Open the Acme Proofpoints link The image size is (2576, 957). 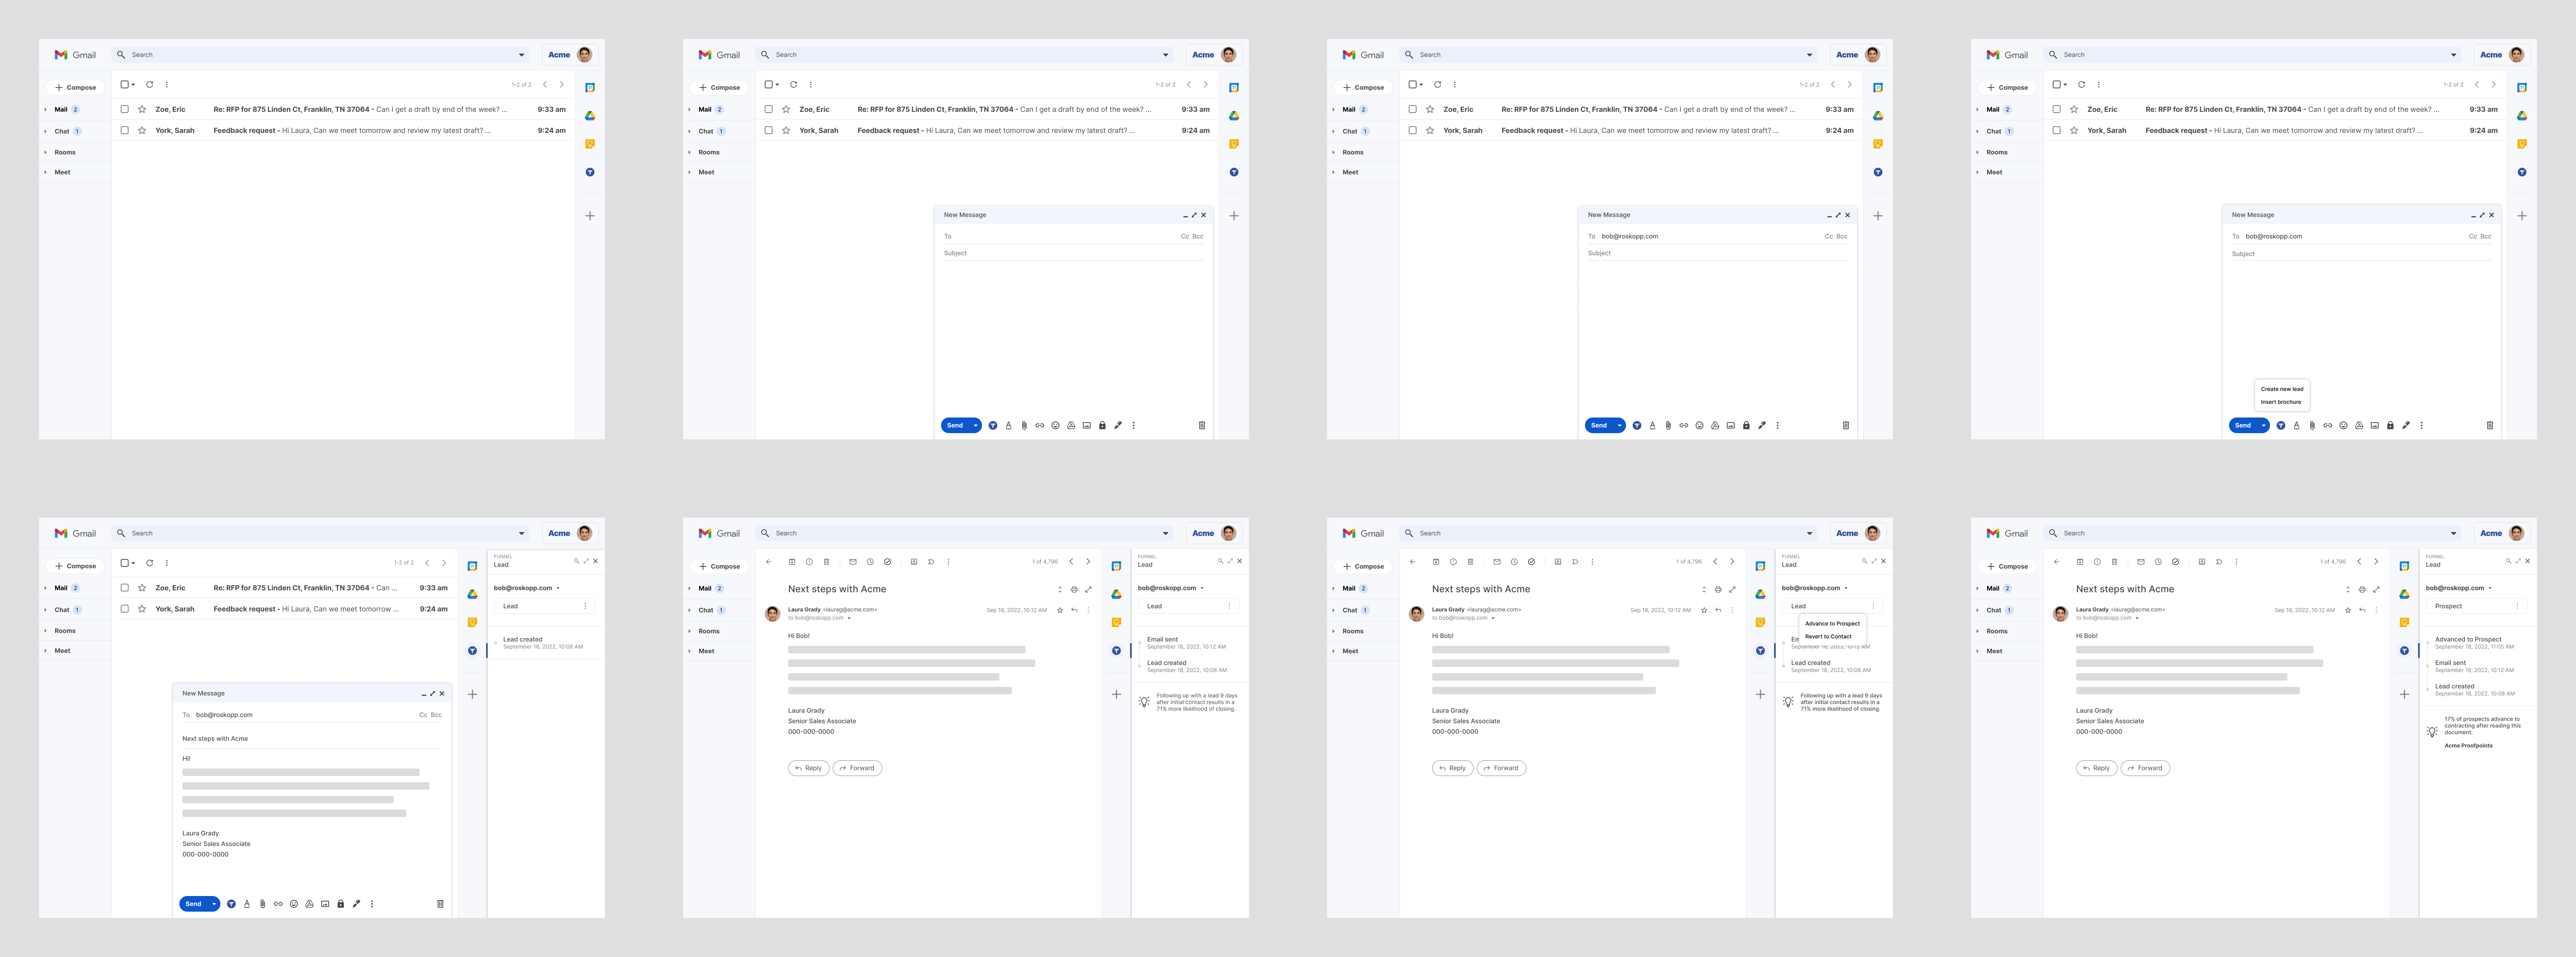(2468, 746)
